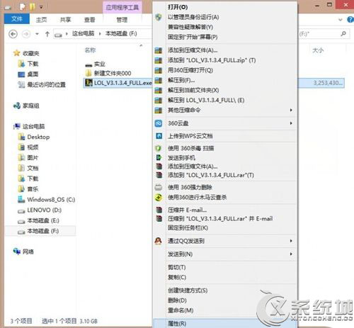The width and height of the screenshot is (354, 328).
Task: Open the recent locations dropdown arrow
Action: pyautogui.click(x=37, y=34)
